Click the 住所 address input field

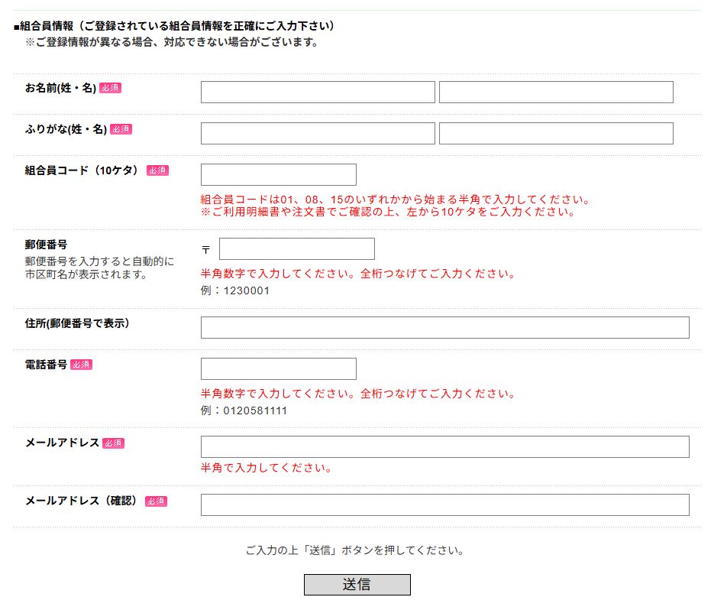pos(444,328)
